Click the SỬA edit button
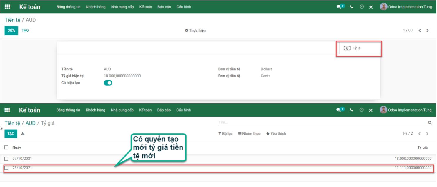This screenshot has height=187, width=437. click(11, 30)
